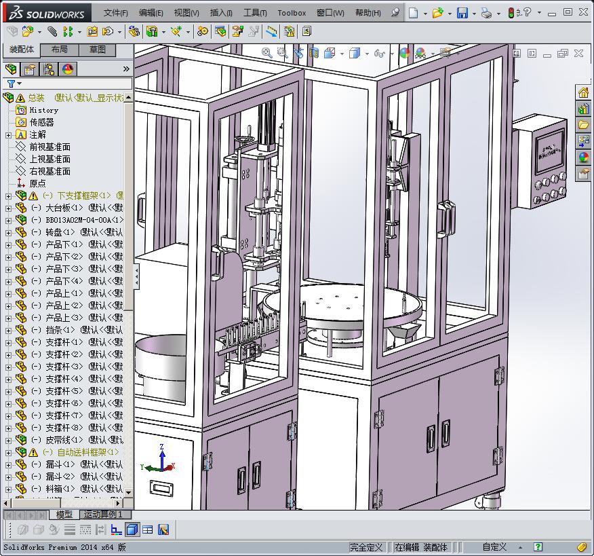Open the Display Style dropdown arrow
This screenshot has height=556, width=594.
pyautogui.click(x=368, y=53)
